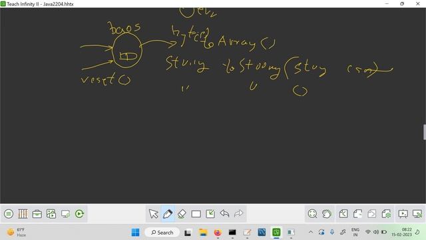Go to the previous page
Screen dimensions: 426x240
[x=343, y=214]
